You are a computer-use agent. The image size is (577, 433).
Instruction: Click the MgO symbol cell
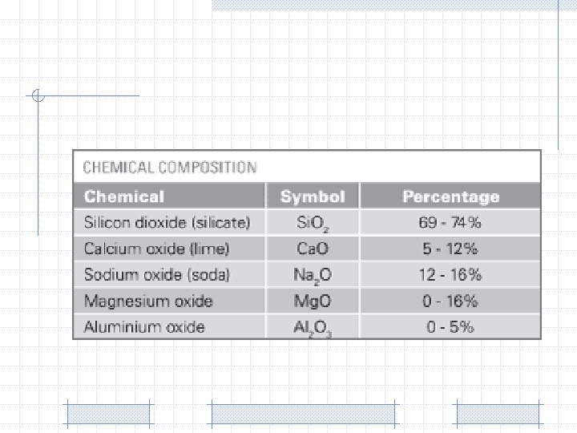[312, 301]
